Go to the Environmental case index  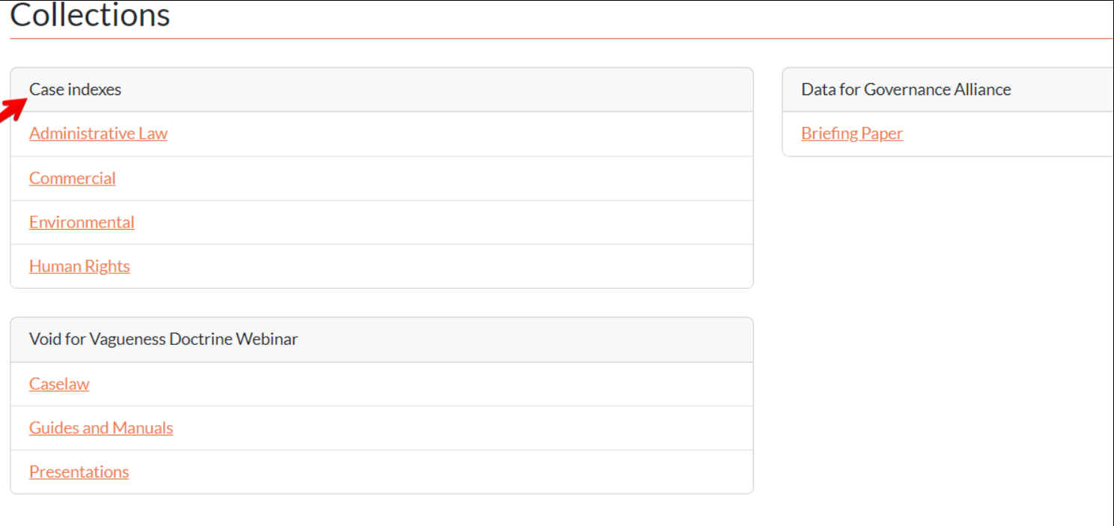82,222
